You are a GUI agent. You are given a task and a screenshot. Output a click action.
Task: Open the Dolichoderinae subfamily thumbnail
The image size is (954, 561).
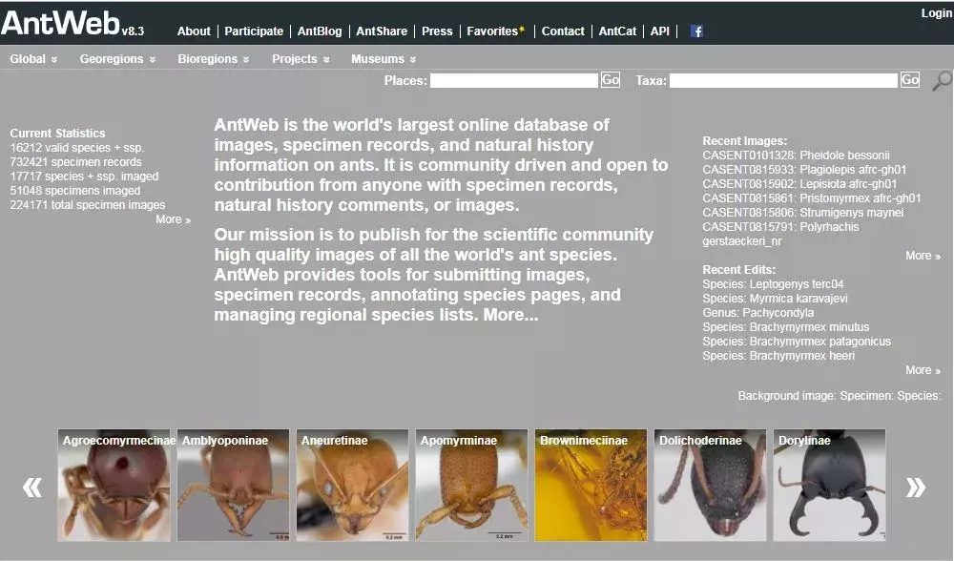[710, 485]
